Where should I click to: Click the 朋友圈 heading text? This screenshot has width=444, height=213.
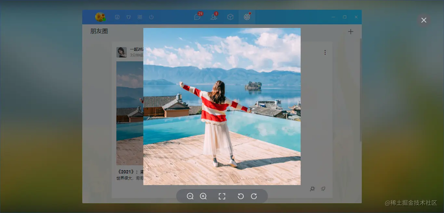(99, 31)
